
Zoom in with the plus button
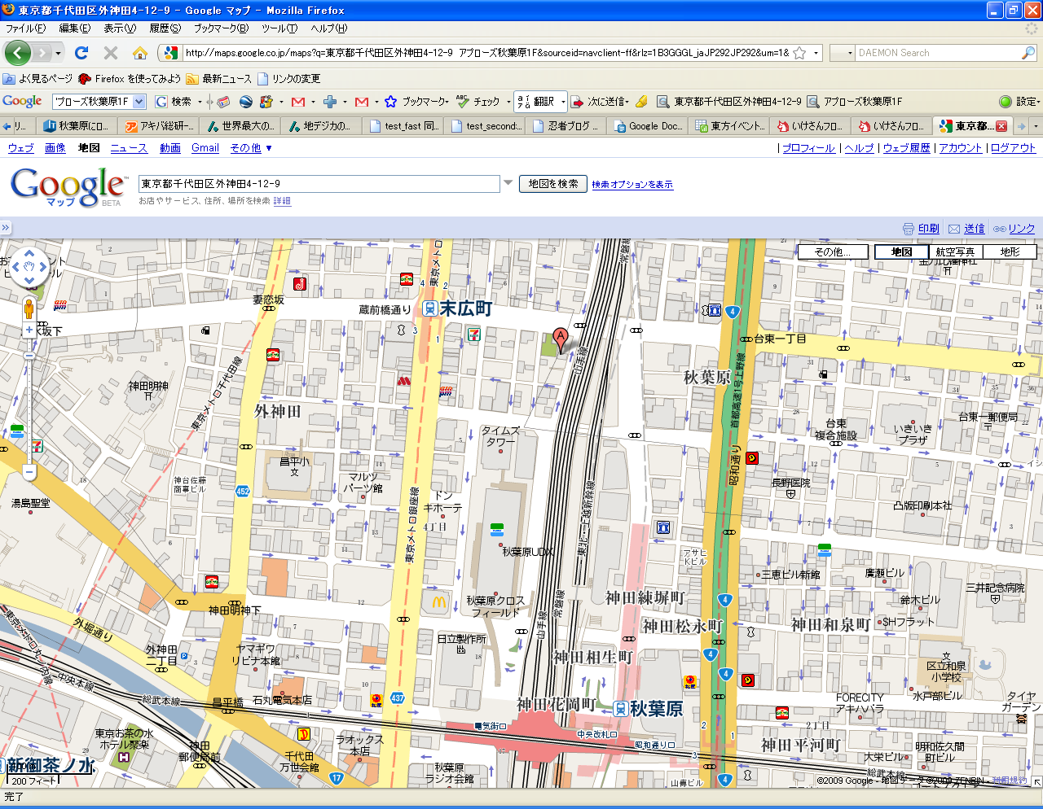(29, 330)
